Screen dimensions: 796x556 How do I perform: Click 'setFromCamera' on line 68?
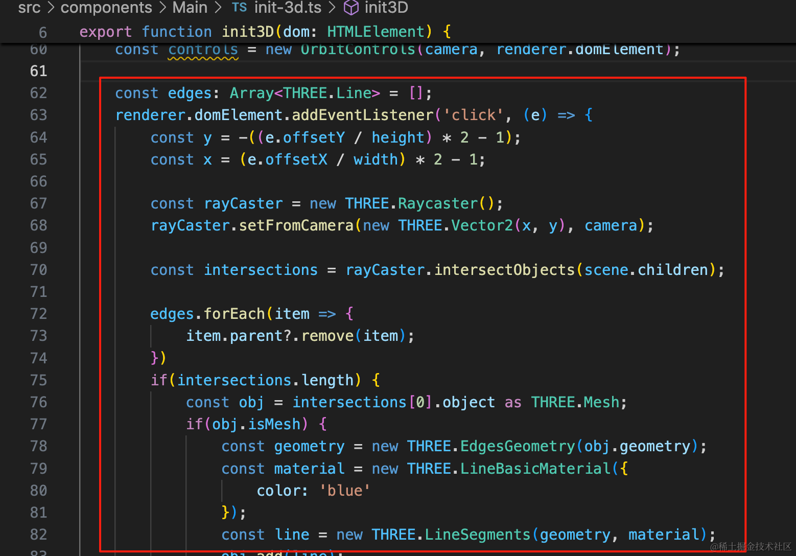coord(296,225)
